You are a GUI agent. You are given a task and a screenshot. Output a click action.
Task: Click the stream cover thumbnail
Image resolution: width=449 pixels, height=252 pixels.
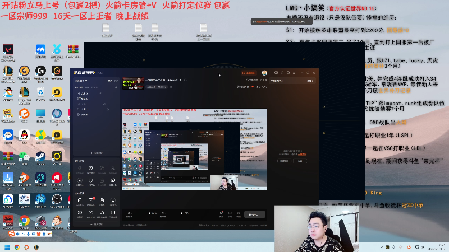tap(133, 83)
